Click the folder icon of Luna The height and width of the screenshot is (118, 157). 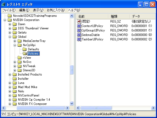pyautogui.click(x=15, y=83)
